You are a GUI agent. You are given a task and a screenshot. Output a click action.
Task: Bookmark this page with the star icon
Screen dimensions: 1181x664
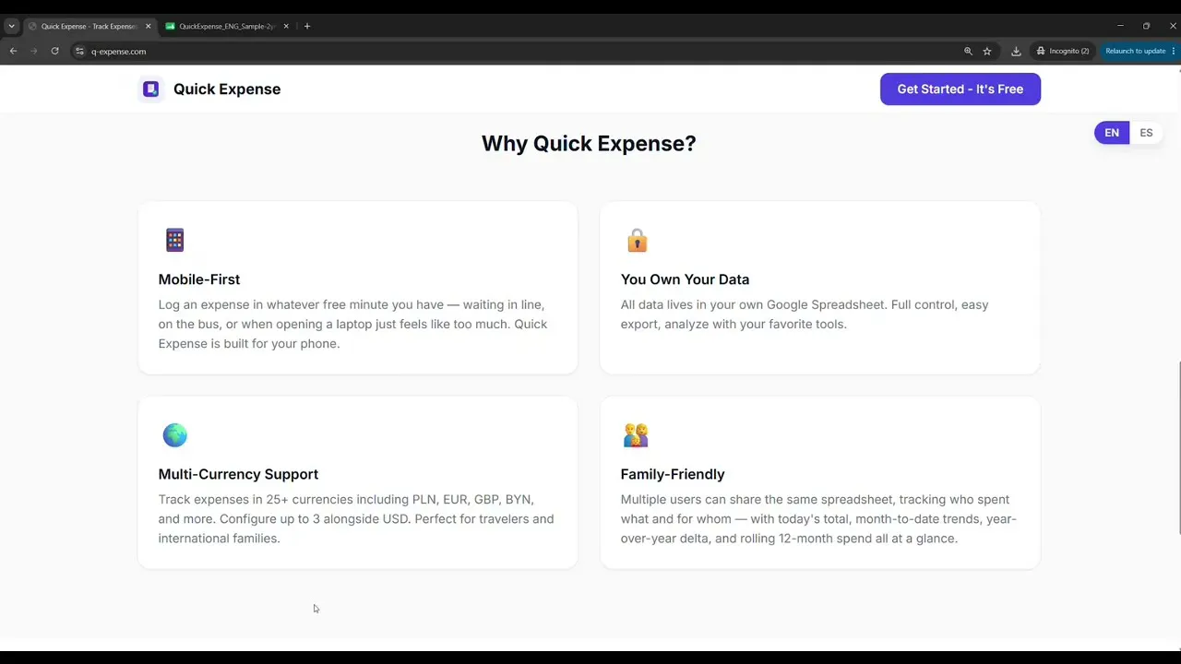tap(987, 52)
